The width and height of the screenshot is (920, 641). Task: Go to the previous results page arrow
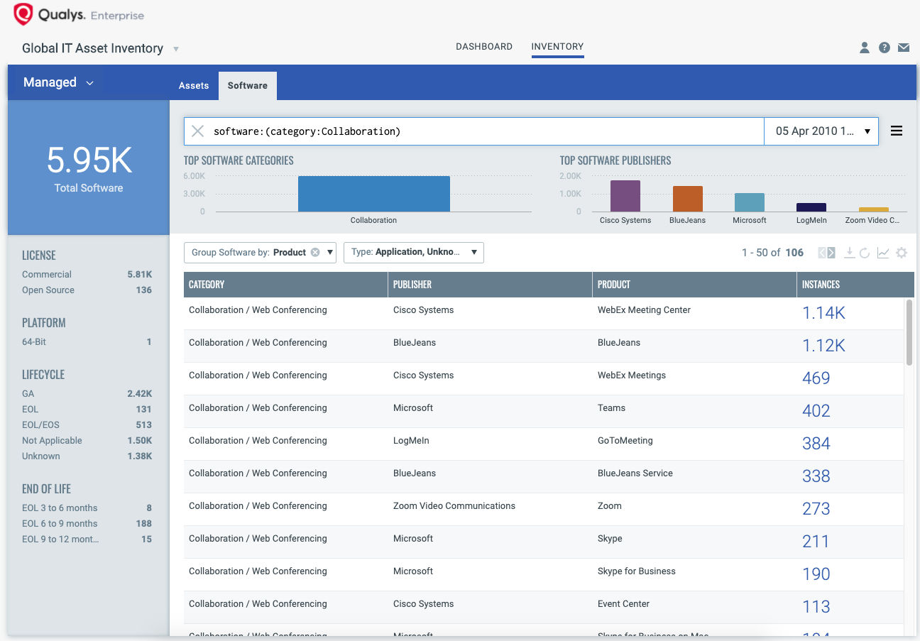pyautogui.click(x=822, y=253)
